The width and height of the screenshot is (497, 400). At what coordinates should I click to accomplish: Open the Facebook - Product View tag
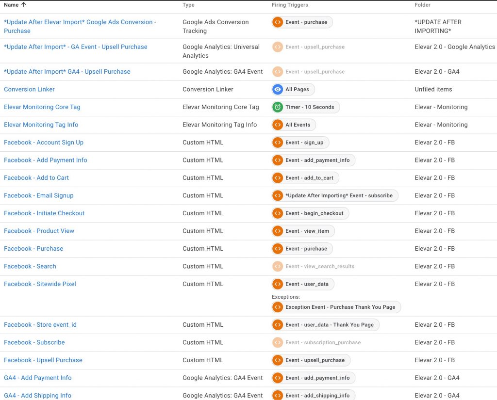pyautogui.click(x=39, y=231)
